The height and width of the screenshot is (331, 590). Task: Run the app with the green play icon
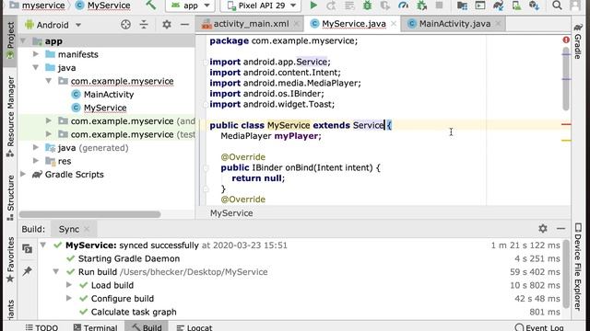pyautogui.click(x=313, y=6)
